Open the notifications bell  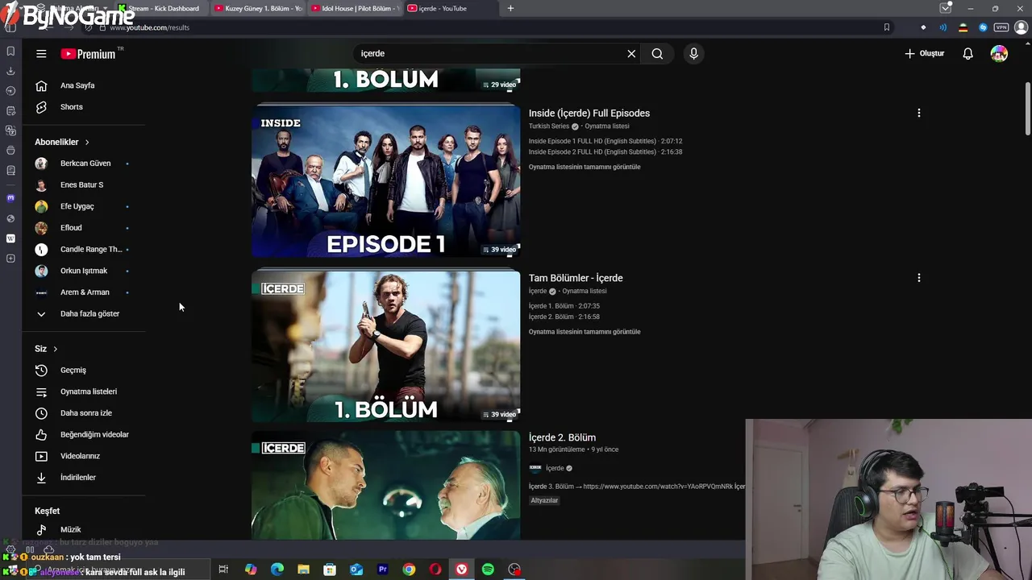click(967, 54)
